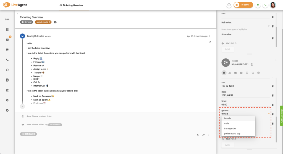Choose 'prefer not to say' option

point(232,134)
